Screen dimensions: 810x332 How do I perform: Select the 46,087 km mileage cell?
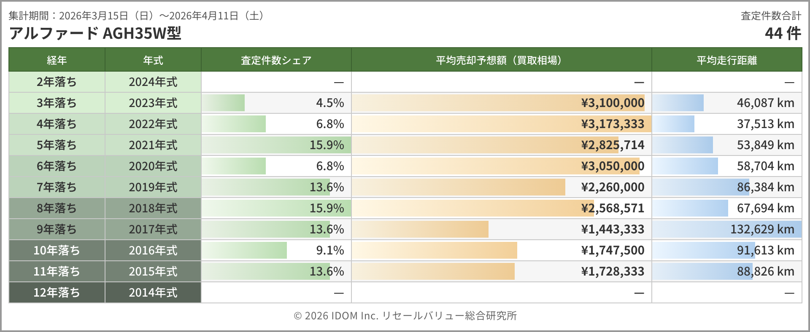[x=765, y=103]
